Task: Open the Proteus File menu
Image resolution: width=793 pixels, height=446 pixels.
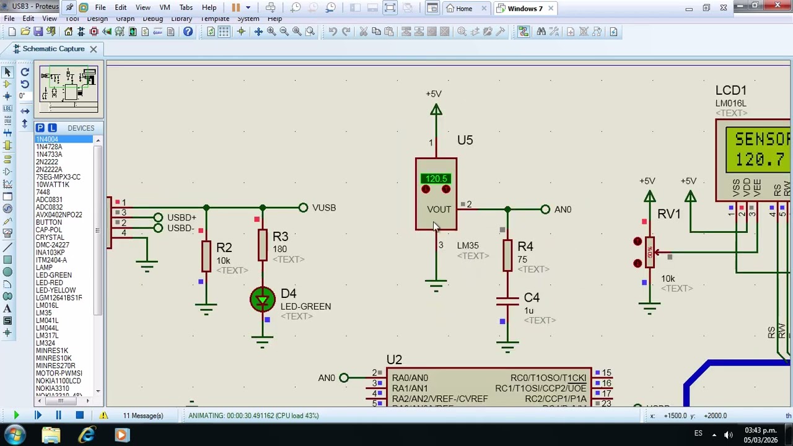Action: [9, 19]
